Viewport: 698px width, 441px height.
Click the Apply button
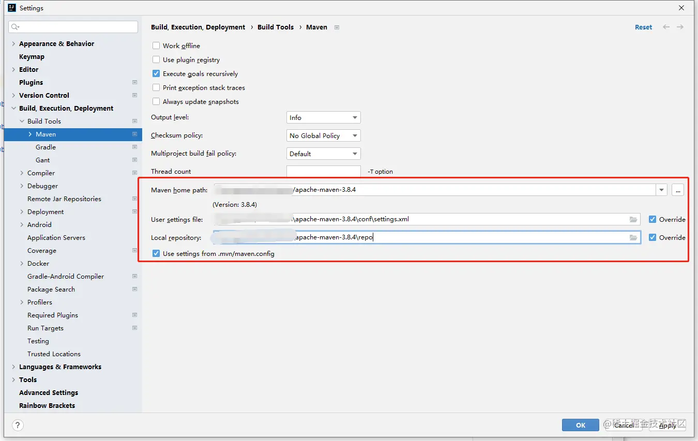pyautogui.click(x=667, y=425)
